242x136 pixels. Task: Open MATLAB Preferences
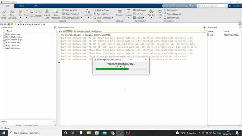pyautogui.click(x=140, y=10)
